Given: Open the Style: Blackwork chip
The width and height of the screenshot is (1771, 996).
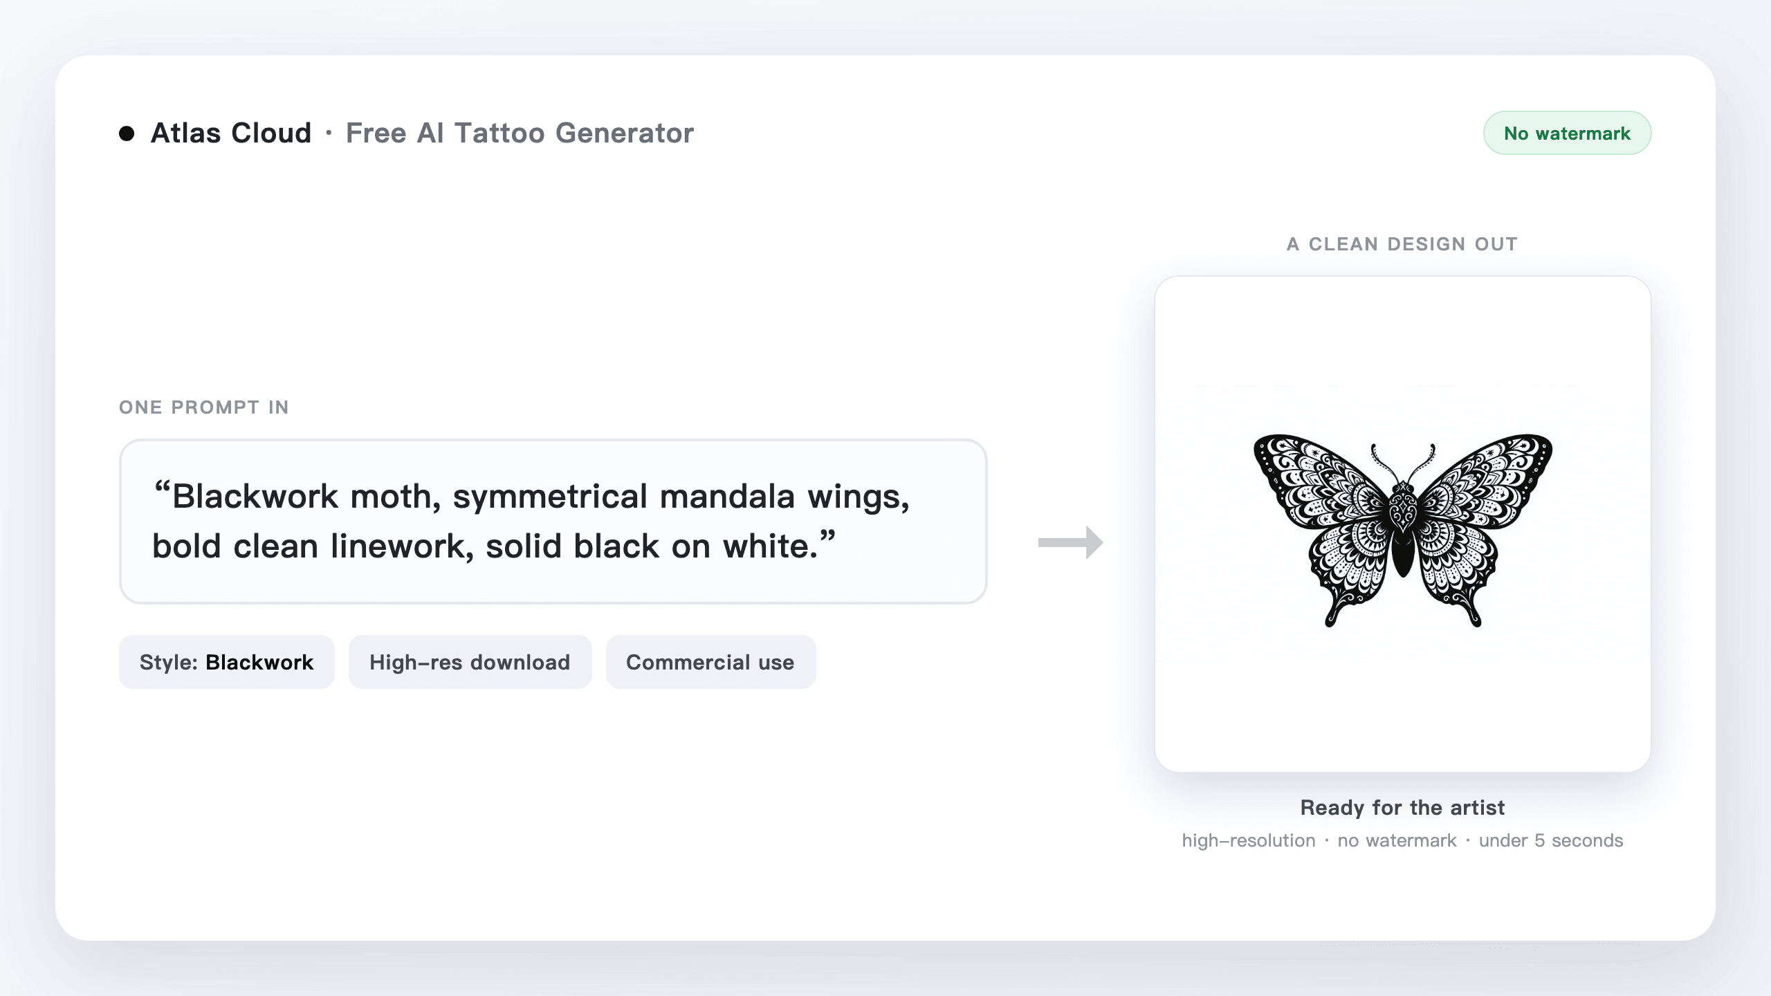Looking at the screenshot, I should coord(226,662).
